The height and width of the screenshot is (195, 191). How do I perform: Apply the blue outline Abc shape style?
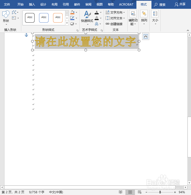pyautogui.click(x=44, y=18)
